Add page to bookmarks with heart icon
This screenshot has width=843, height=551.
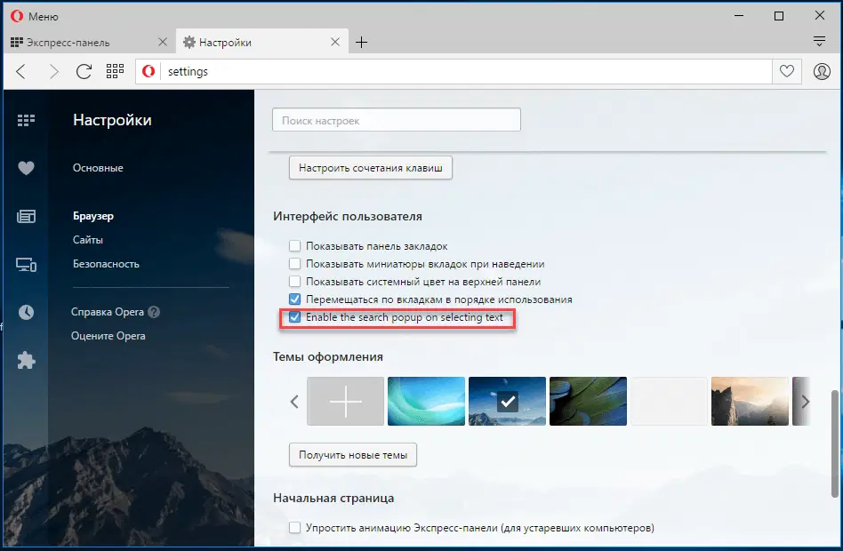pyautogui.click(x=787, y=71)
